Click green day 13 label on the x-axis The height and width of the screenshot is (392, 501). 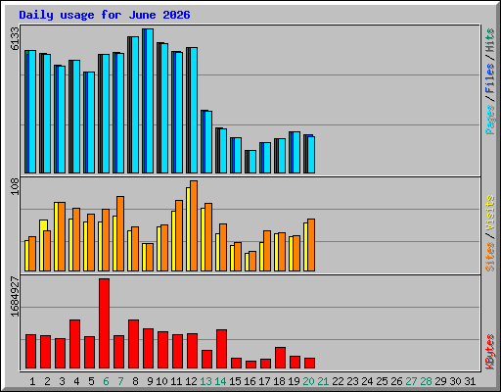tap(205, 381)
